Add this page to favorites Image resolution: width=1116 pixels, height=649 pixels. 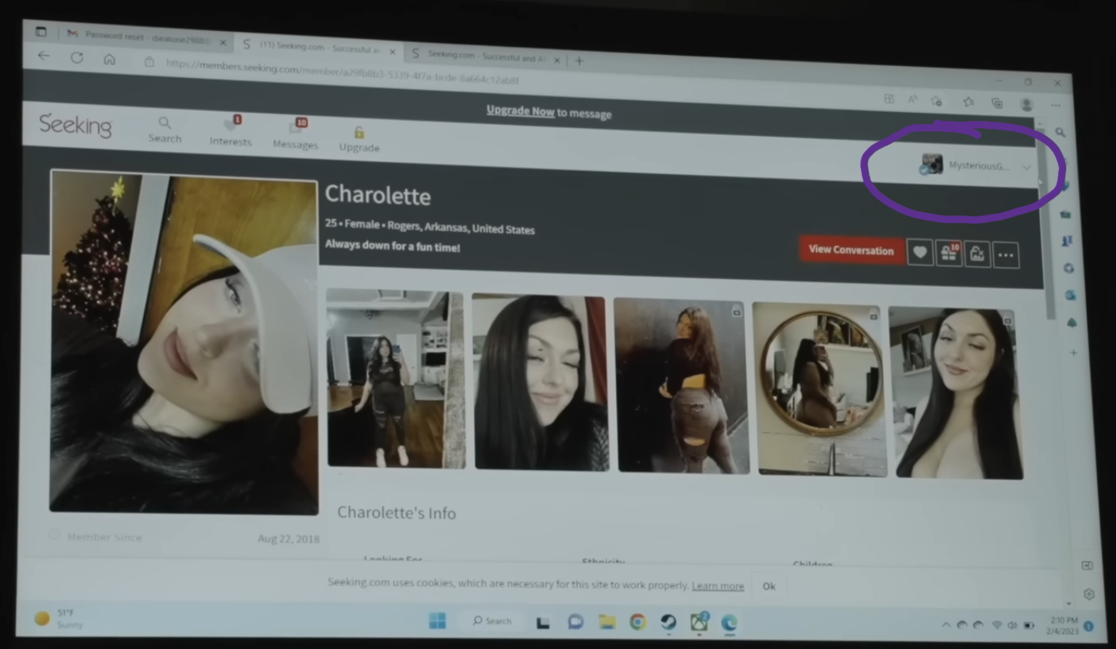tap(936, 101)
